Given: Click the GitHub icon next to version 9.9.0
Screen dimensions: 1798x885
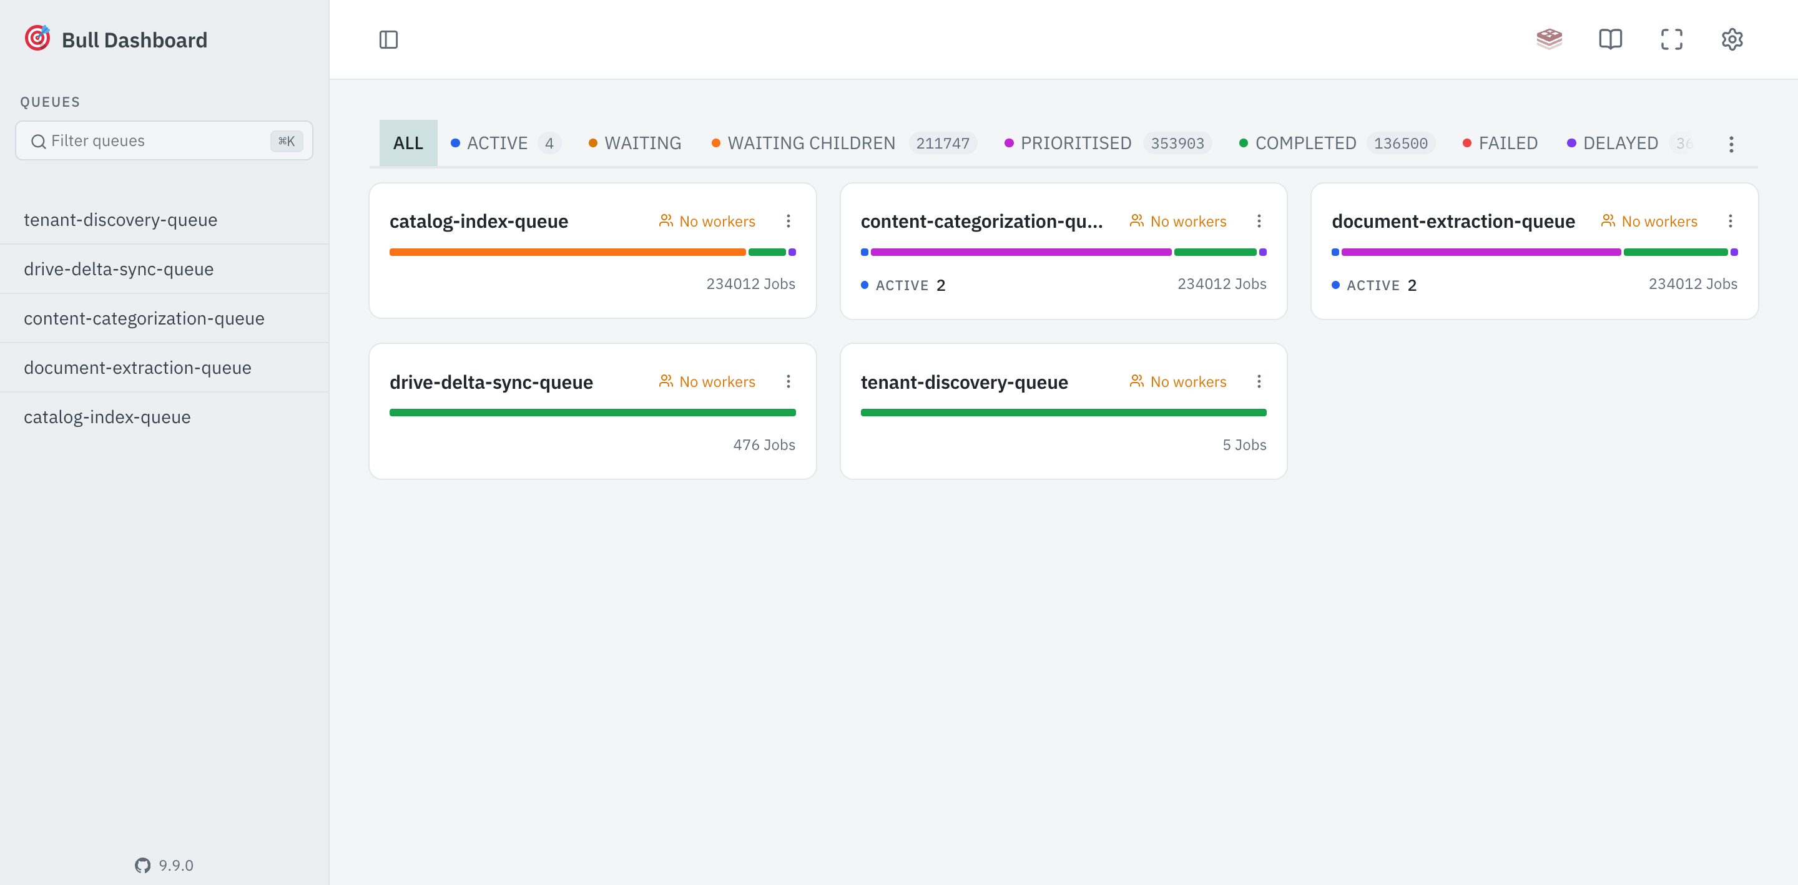Looking at the screenshot, I should (142, 865).
